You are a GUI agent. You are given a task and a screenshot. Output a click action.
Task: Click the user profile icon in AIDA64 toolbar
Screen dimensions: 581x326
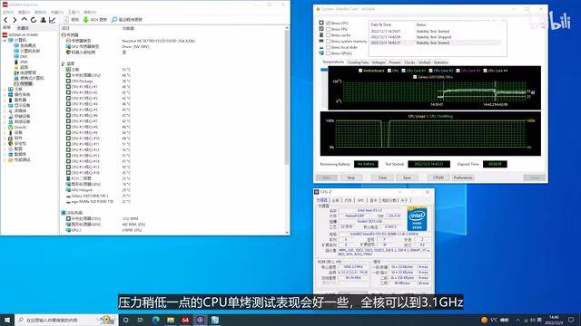click(x=43, y=20)
